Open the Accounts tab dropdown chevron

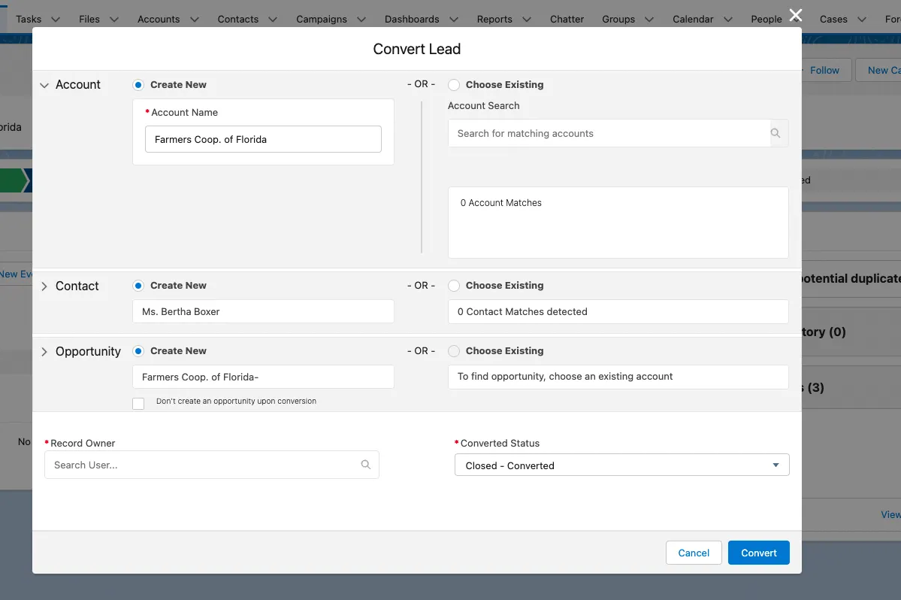(x=195, y=20)
